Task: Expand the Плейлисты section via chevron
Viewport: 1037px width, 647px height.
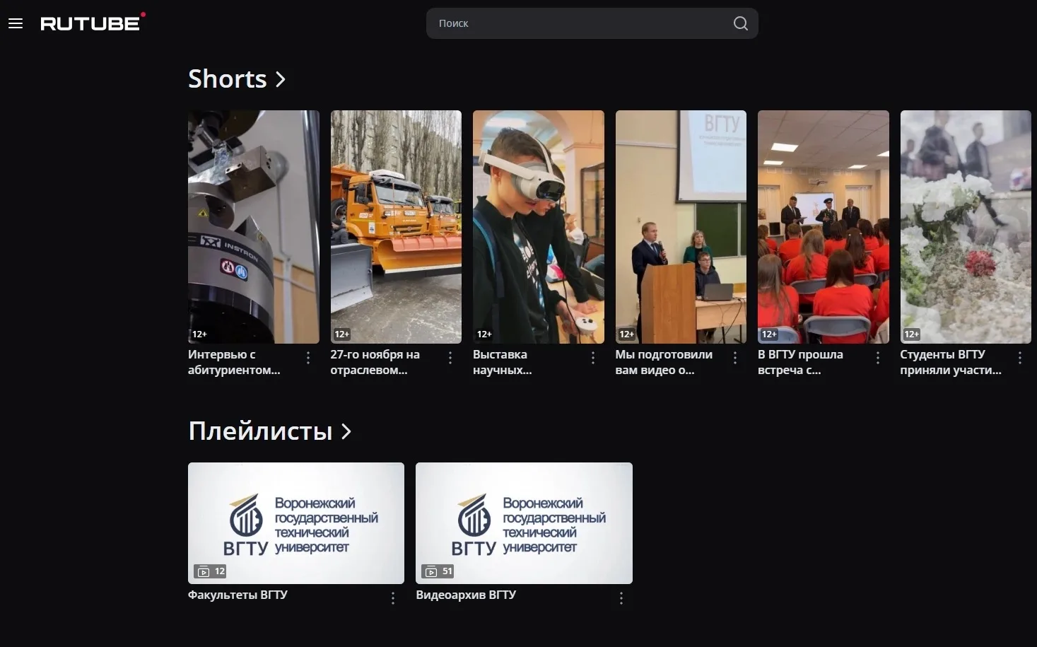Action: pos(346,431)
